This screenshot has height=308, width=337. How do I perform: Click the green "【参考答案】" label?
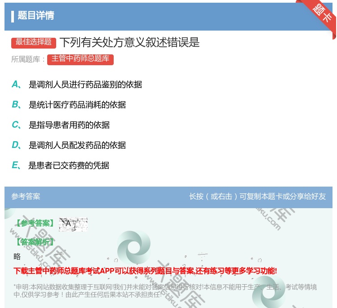pos(35,223)
